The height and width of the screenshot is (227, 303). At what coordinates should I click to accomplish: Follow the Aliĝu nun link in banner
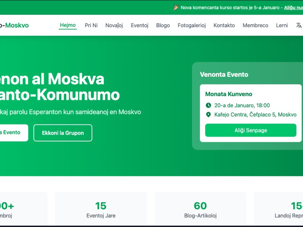pos(293,8)
